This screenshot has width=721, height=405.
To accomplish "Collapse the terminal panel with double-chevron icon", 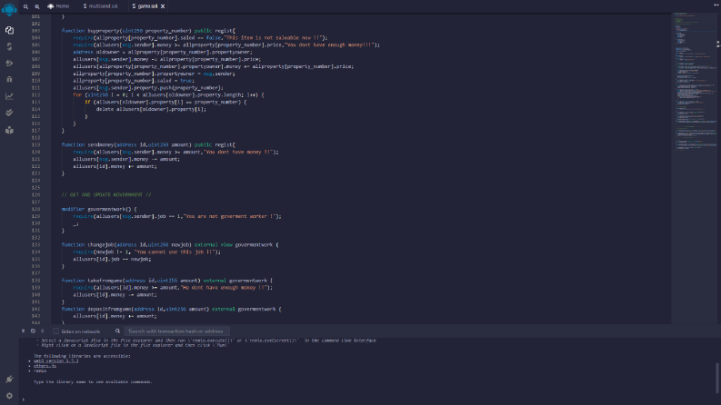I will click(x=23, y=331).
